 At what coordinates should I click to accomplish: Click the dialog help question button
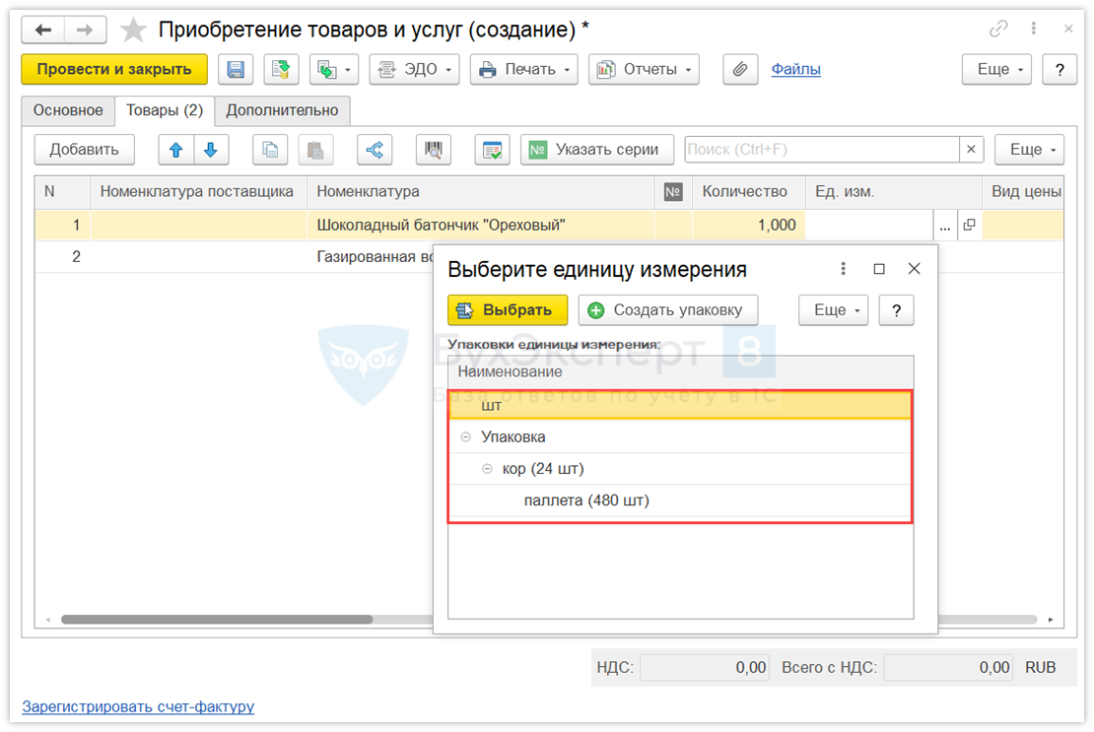[x=896, y=310]
